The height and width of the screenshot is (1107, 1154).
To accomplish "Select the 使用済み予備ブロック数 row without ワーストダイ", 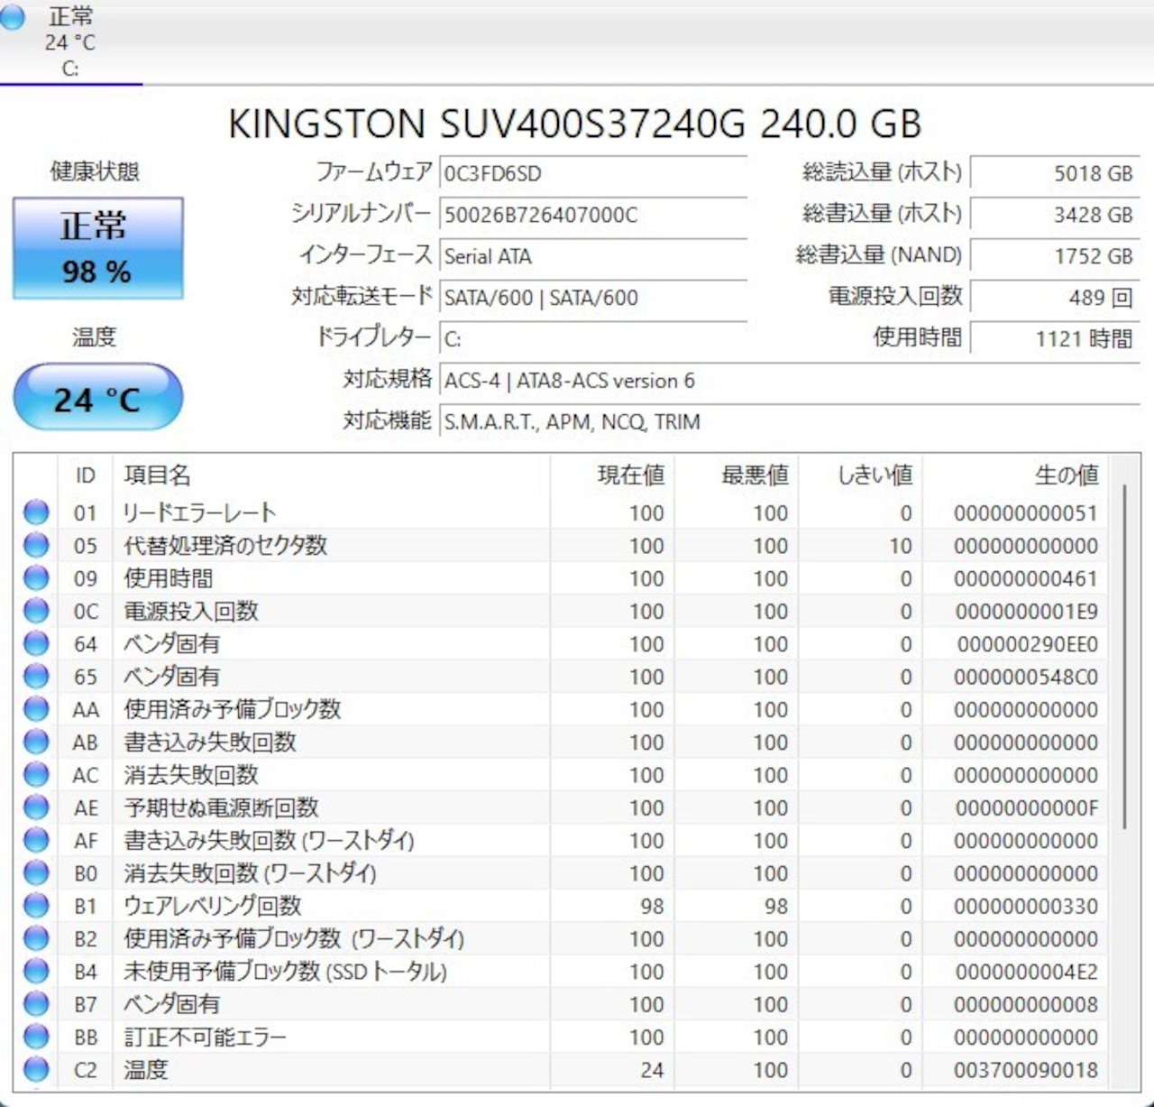I will [x=233, y=709].
